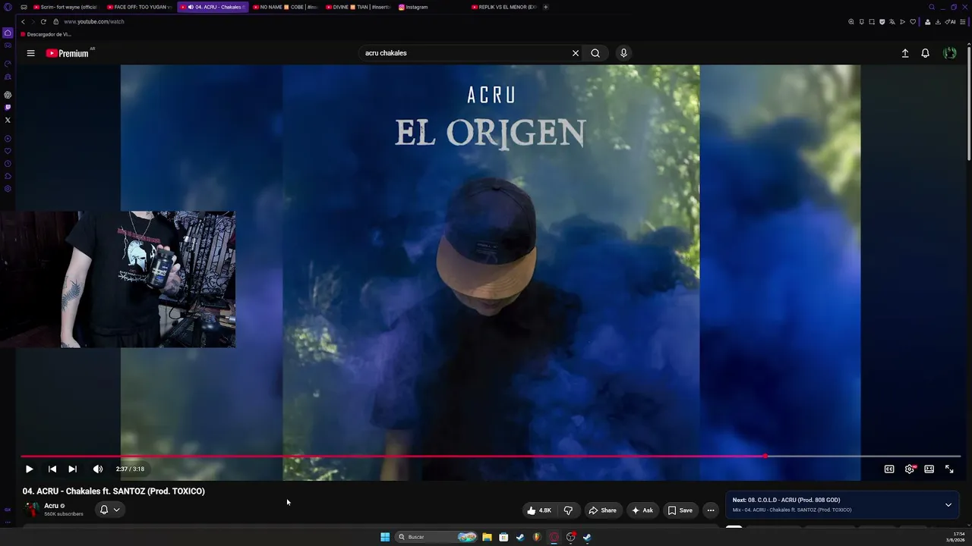This screenshot has width=972, height=546.
Task: Open notification options dropdown for Acru channel
Action: coord(110,510)
